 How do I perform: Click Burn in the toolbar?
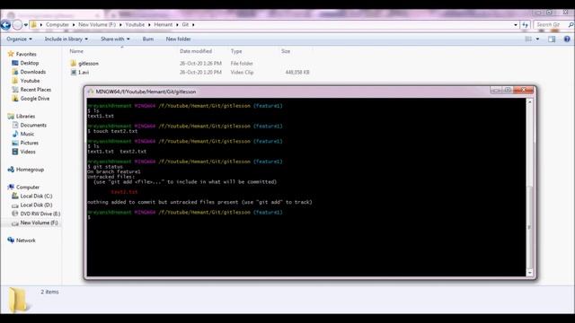point(148,39)
